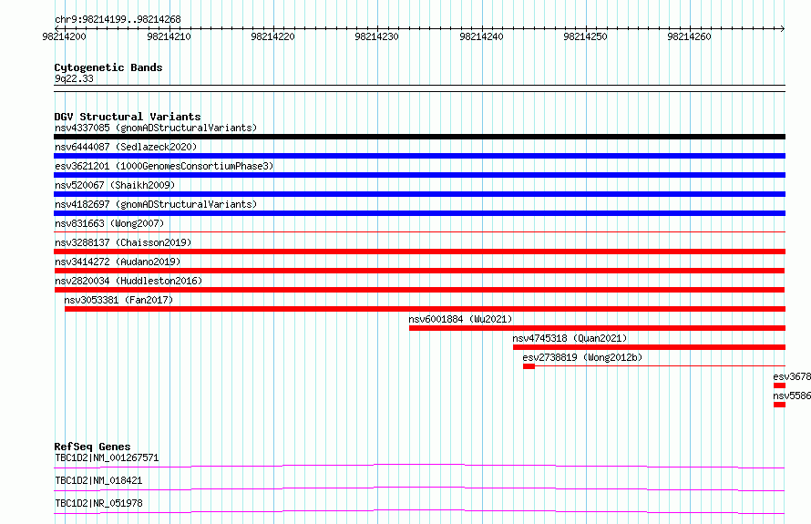Click ruler position 98214220
Screen dimensions: 811x524
(x=272, y=36)
